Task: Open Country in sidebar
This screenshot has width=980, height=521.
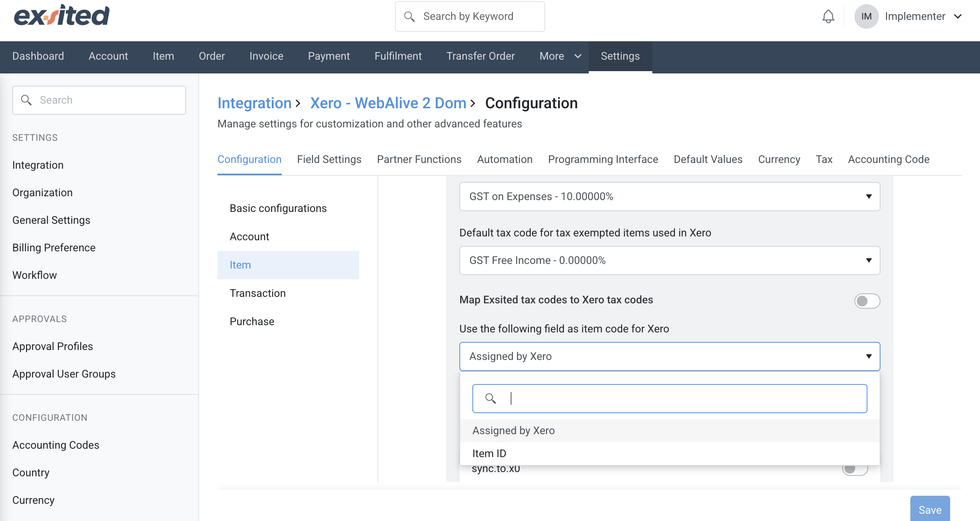Action: (31, 473)
